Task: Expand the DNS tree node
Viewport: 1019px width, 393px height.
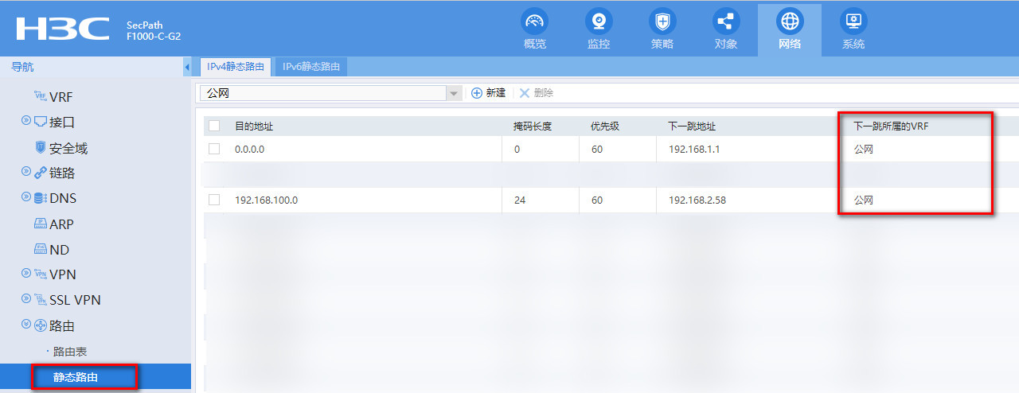Action: [26, 198]
